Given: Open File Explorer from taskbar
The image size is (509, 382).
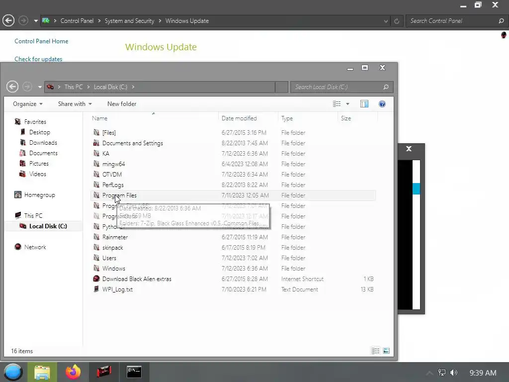Looking at the screenshot, I should coord(42,372).
